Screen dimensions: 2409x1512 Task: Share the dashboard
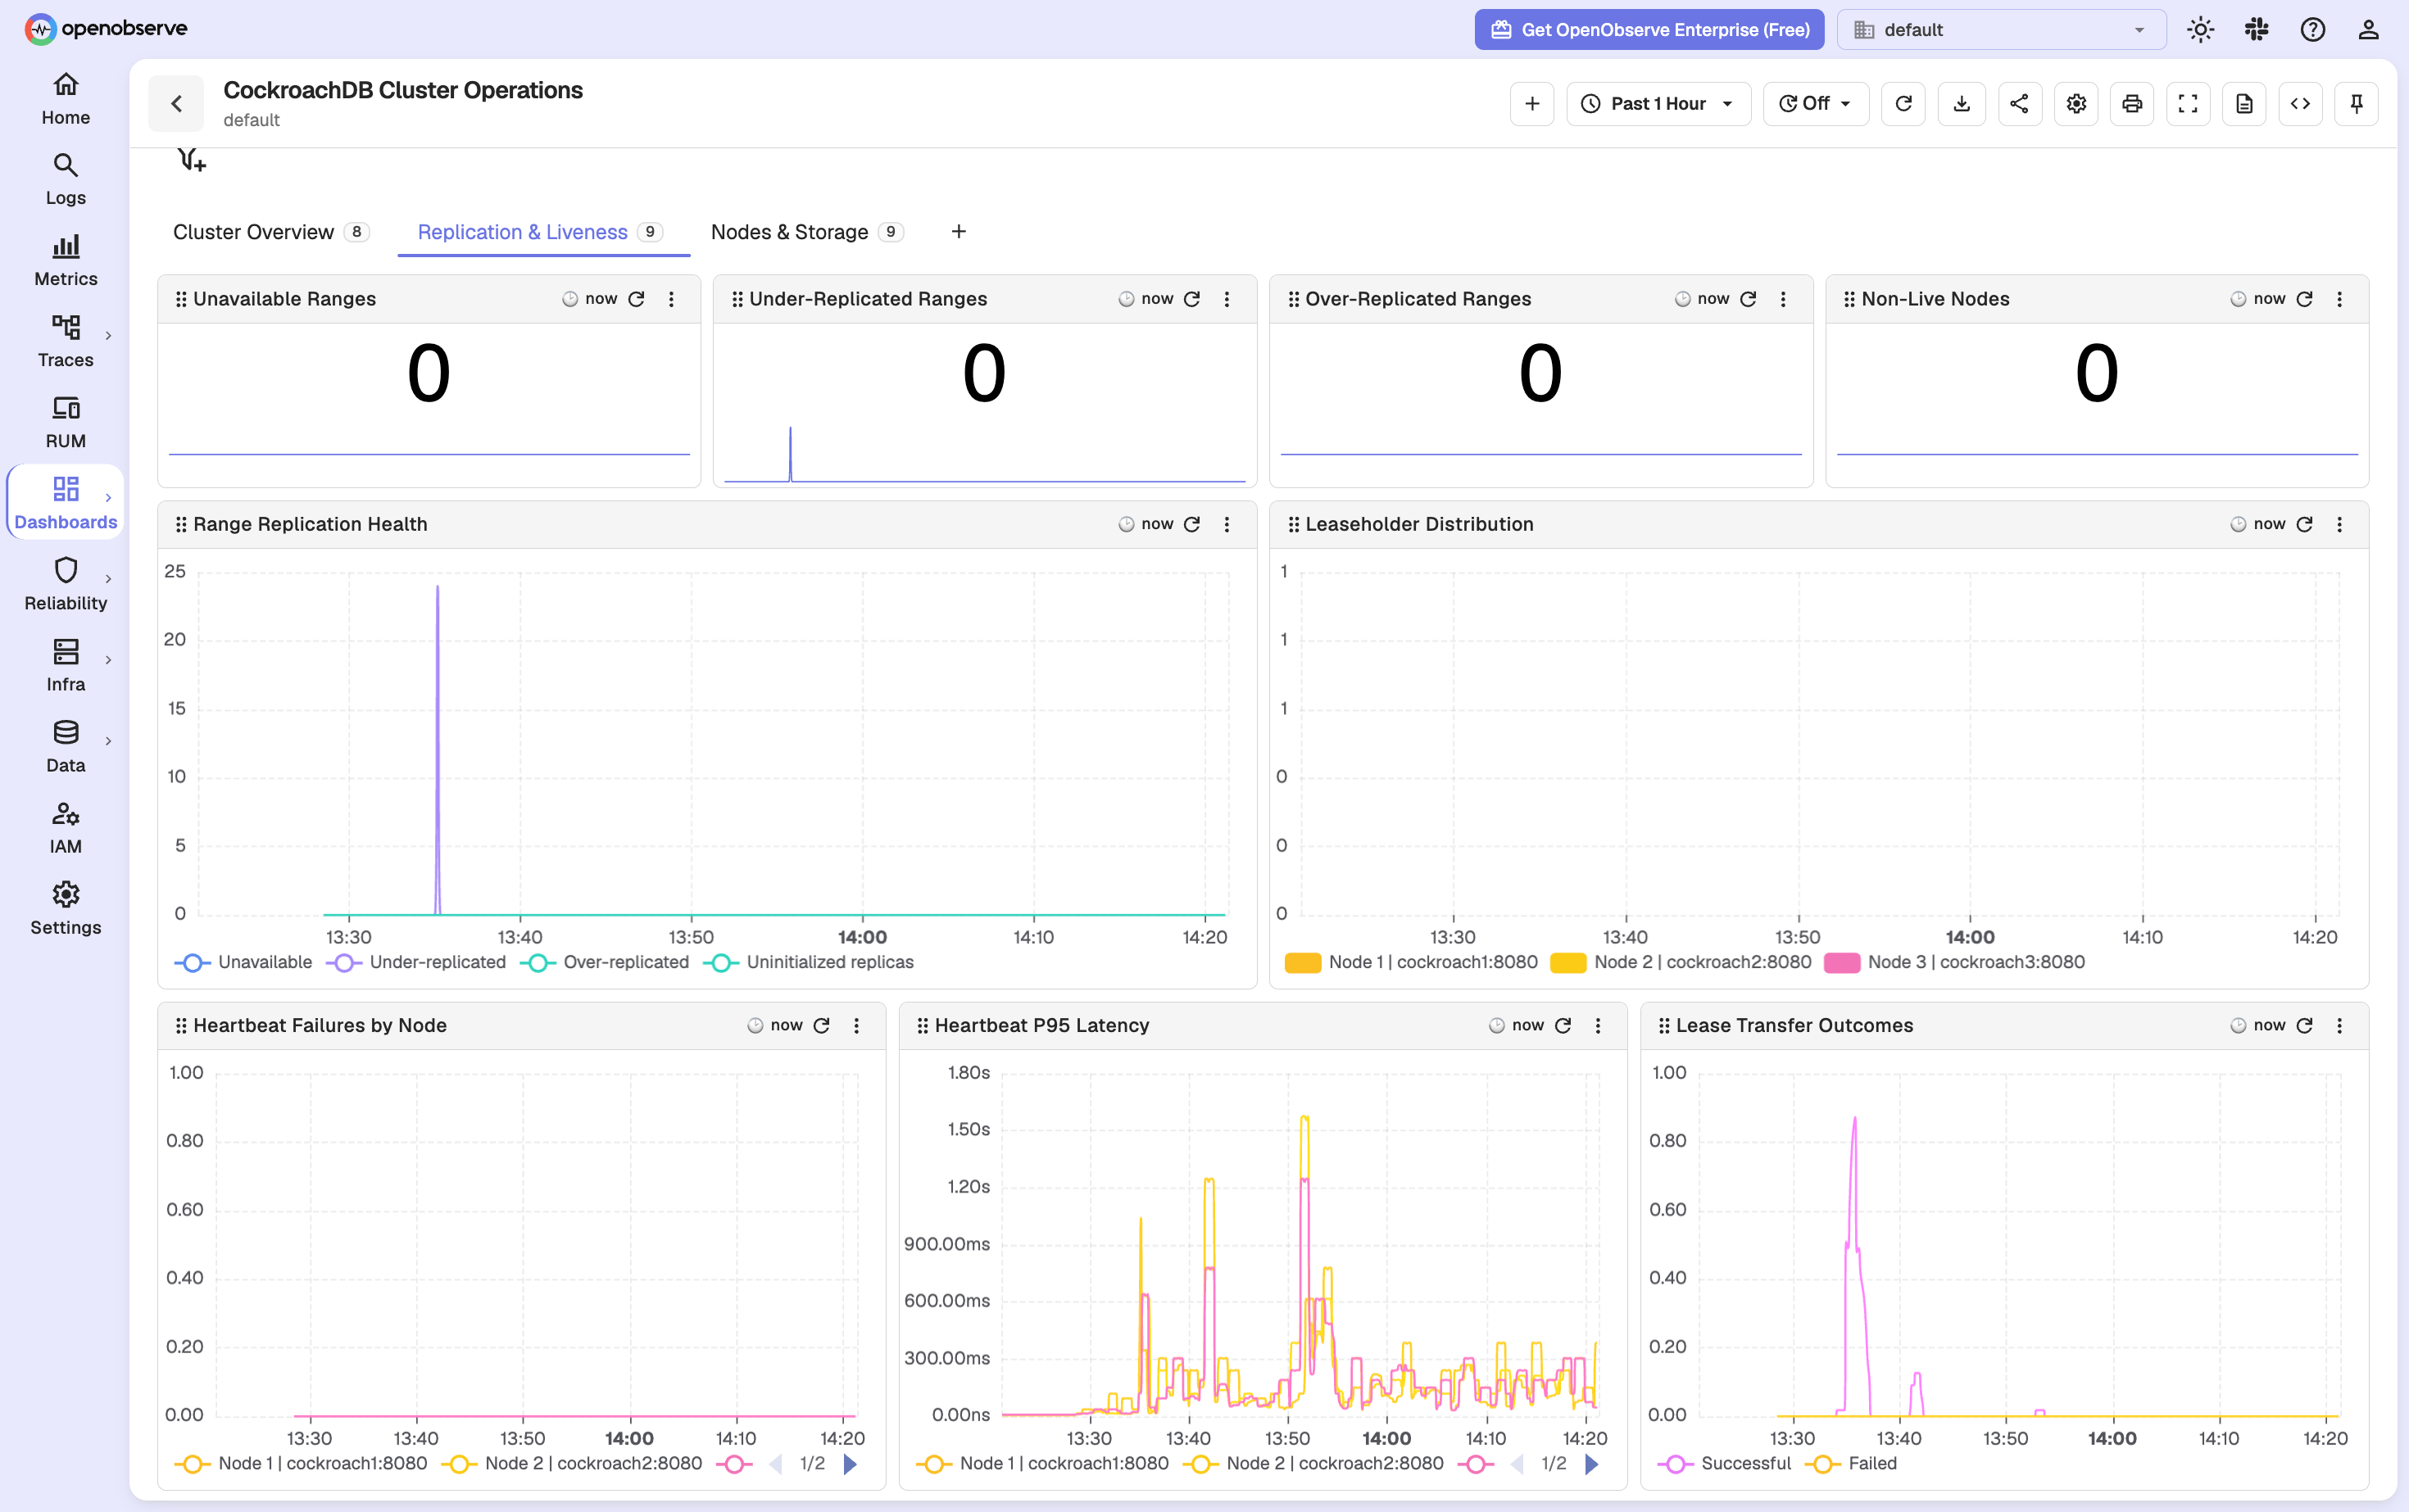2020,103
